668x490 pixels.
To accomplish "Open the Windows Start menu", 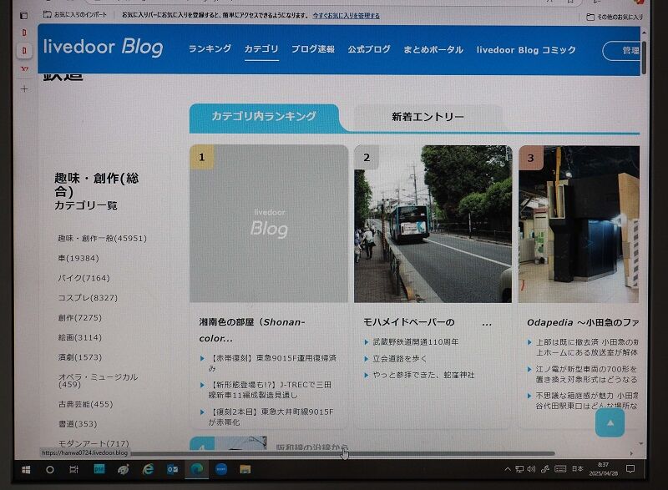I will [x=26, y=470].
